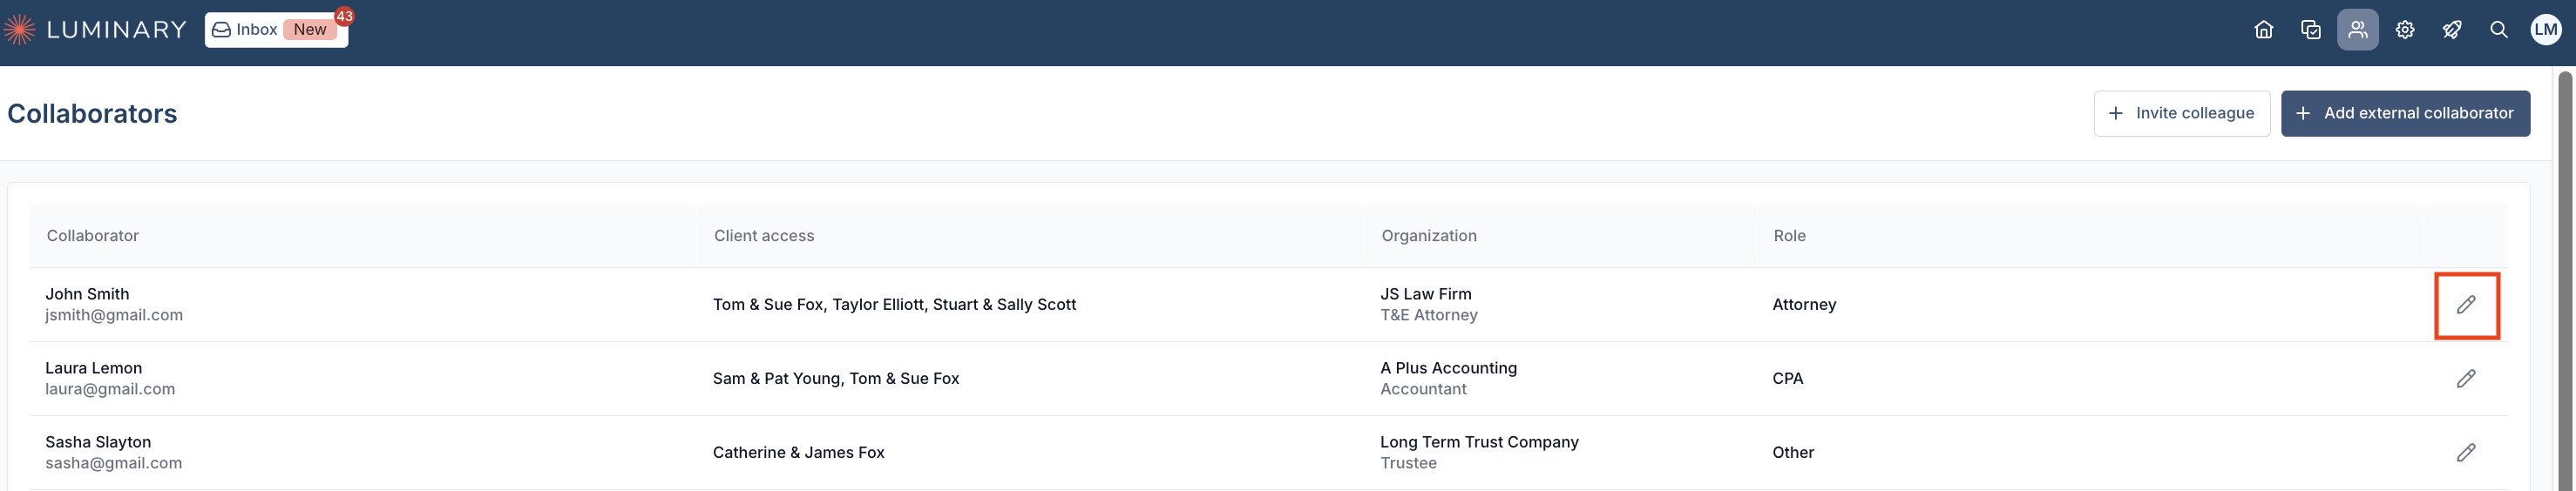Open the tasks checklist icon

pyautogui.click(x=2310, y=30)
